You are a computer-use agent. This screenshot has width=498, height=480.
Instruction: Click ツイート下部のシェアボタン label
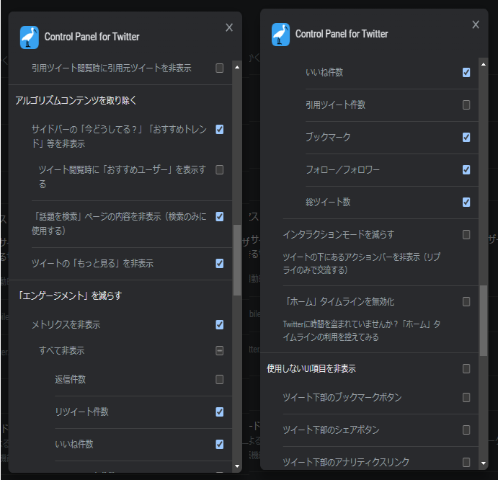point(331,430)
